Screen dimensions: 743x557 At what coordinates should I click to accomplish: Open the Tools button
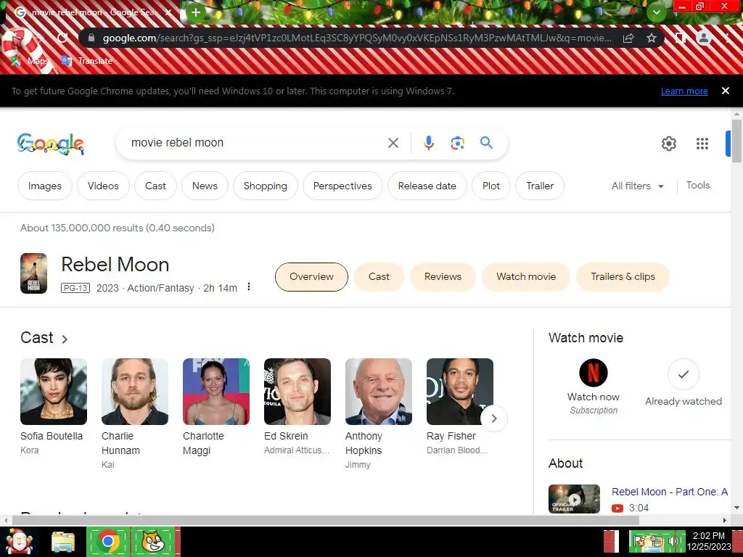click(x=698, y=185)
